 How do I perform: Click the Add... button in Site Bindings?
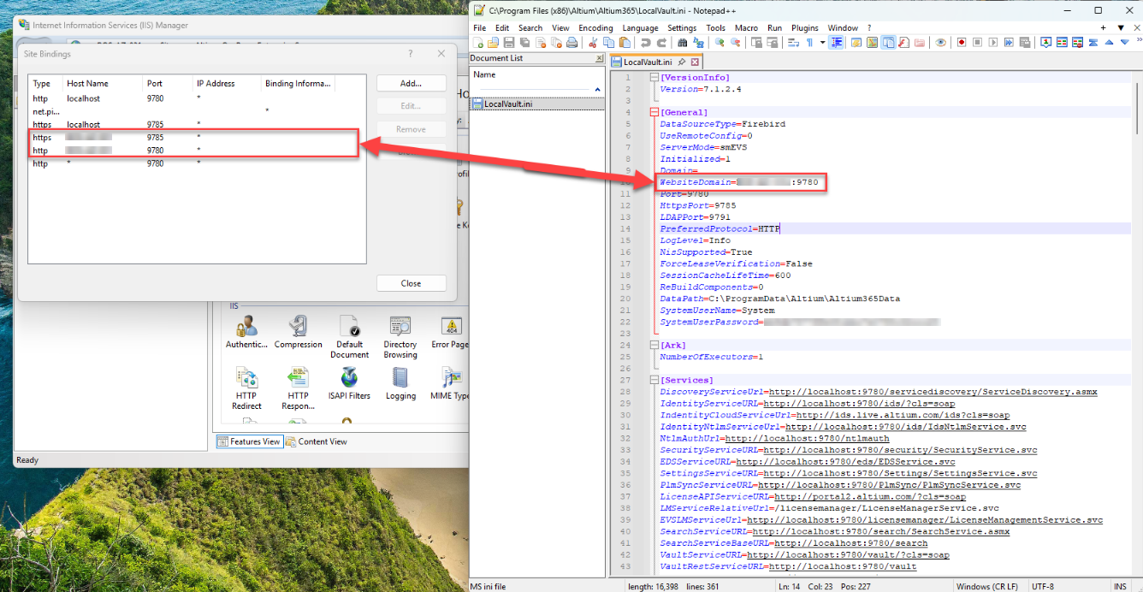point(412,83)
